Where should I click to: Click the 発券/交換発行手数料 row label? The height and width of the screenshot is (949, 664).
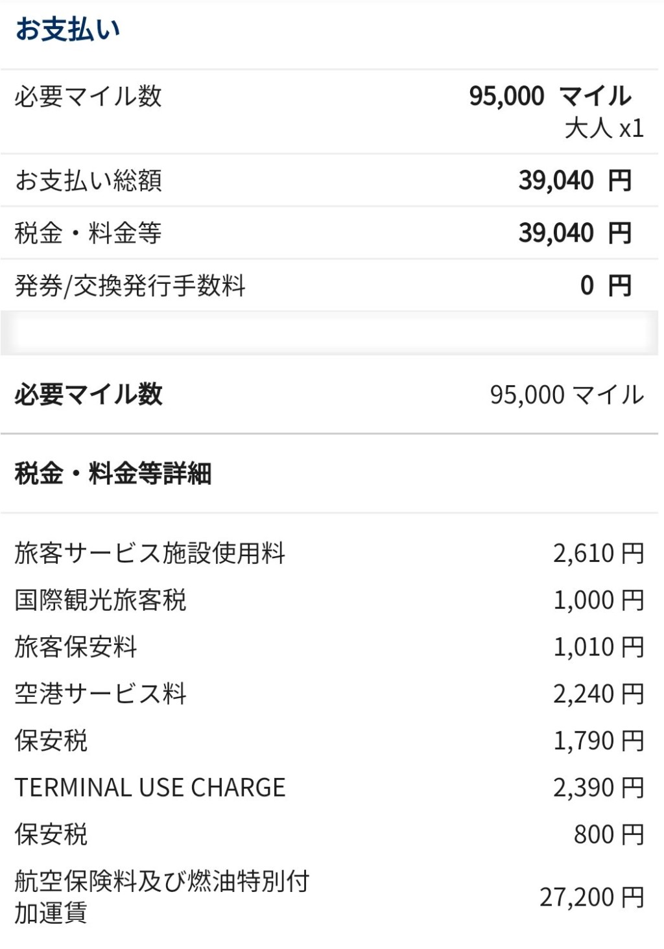[130, 285]
